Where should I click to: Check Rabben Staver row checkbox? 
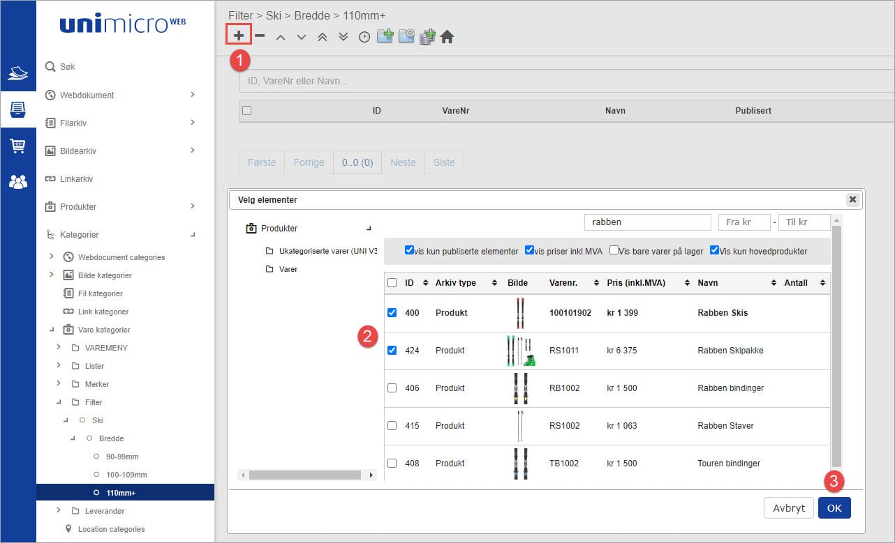[392, 425]
